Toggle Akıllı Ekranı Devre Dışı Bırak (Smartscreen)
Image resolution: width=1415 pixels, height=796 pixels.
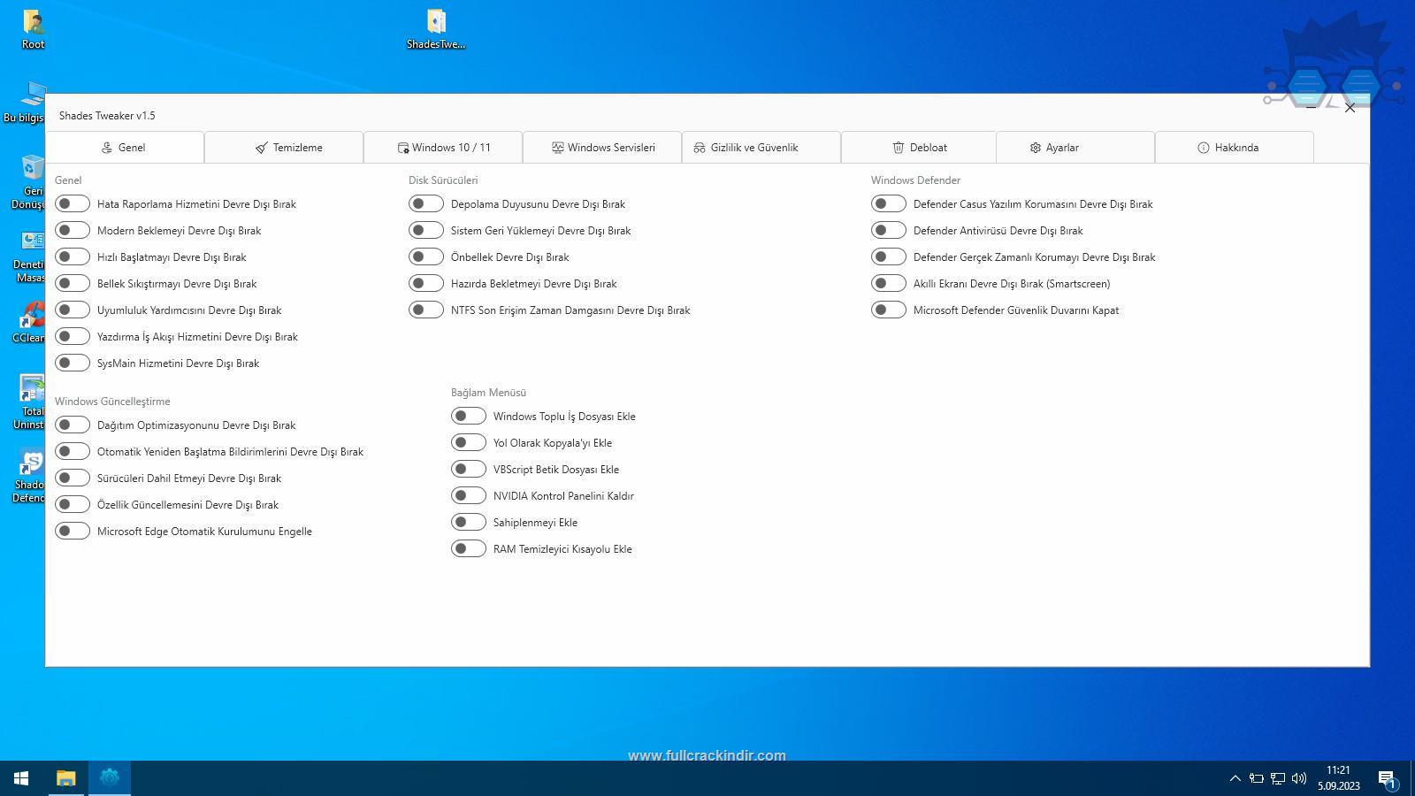889,283
